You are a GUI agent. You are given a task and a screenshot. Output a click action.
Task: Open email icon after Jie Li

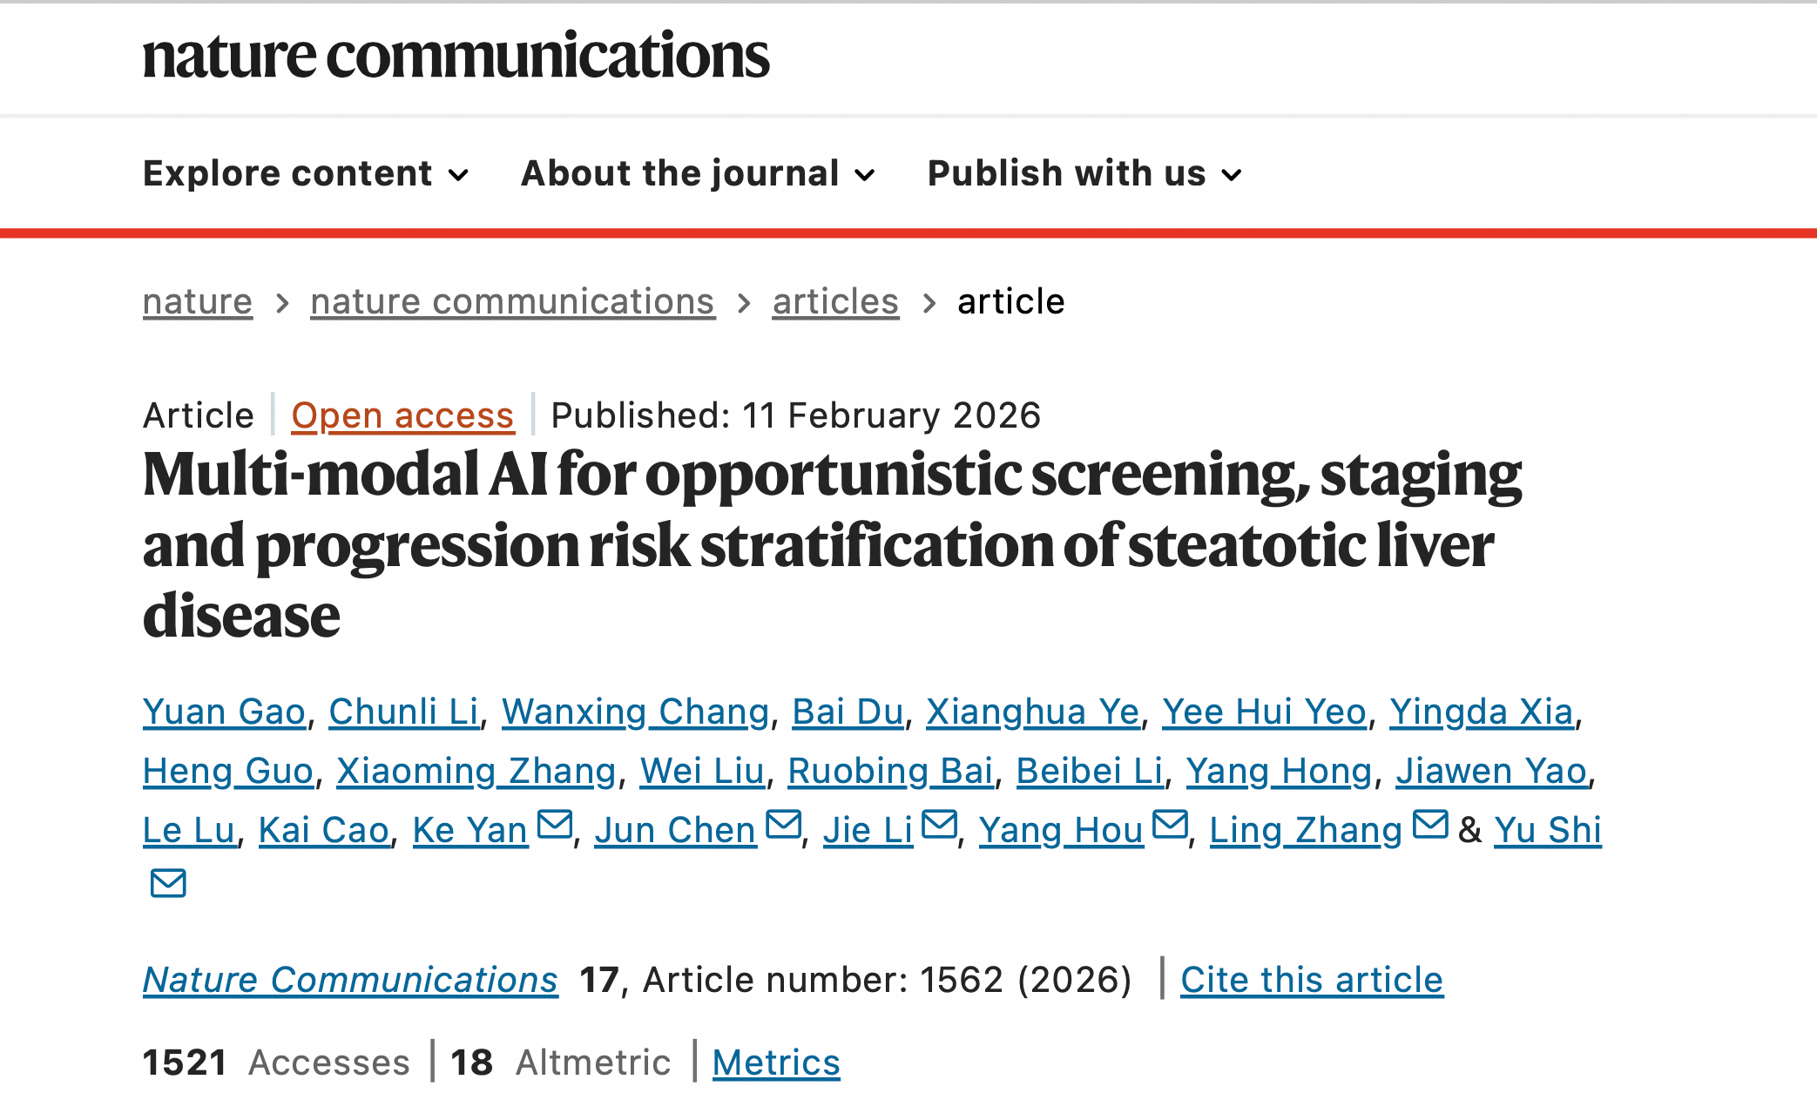click(x=939, y=824)
